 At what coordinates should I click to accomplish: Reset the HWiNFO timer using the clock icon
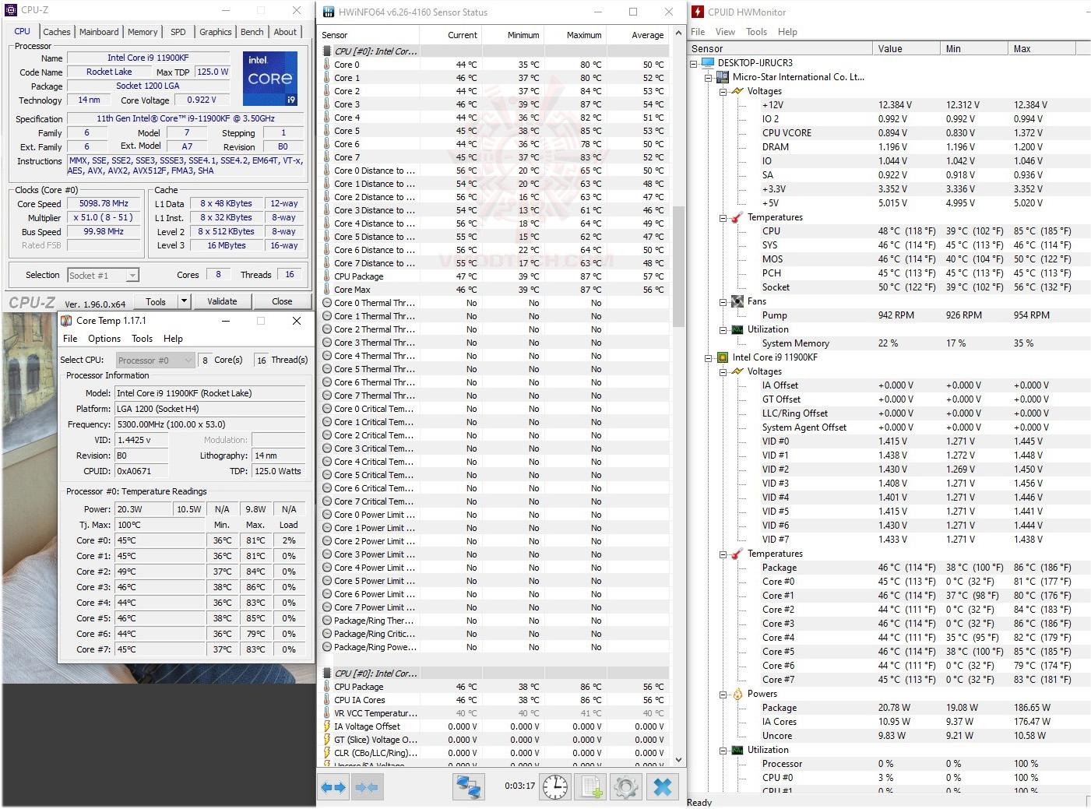click(555, 787)
